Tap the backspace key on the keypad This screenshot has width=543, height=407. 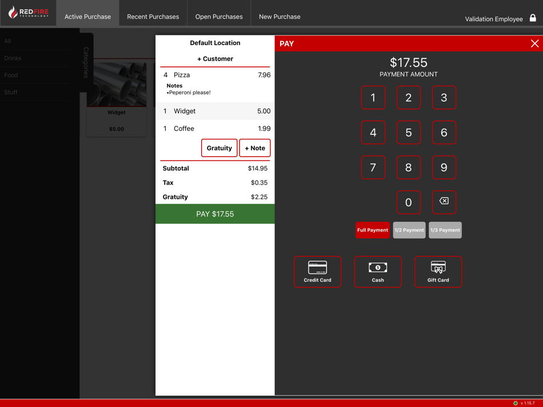444,202
